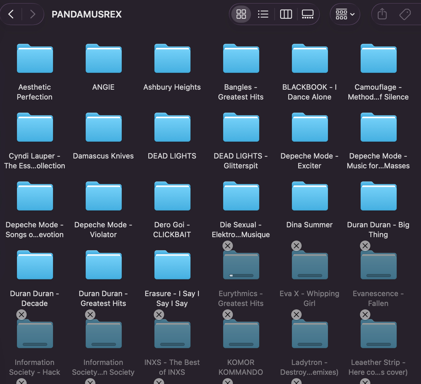Switch to icon grid view
The width and height of the screenshot is (421, 384).
[x=241, y=14]
